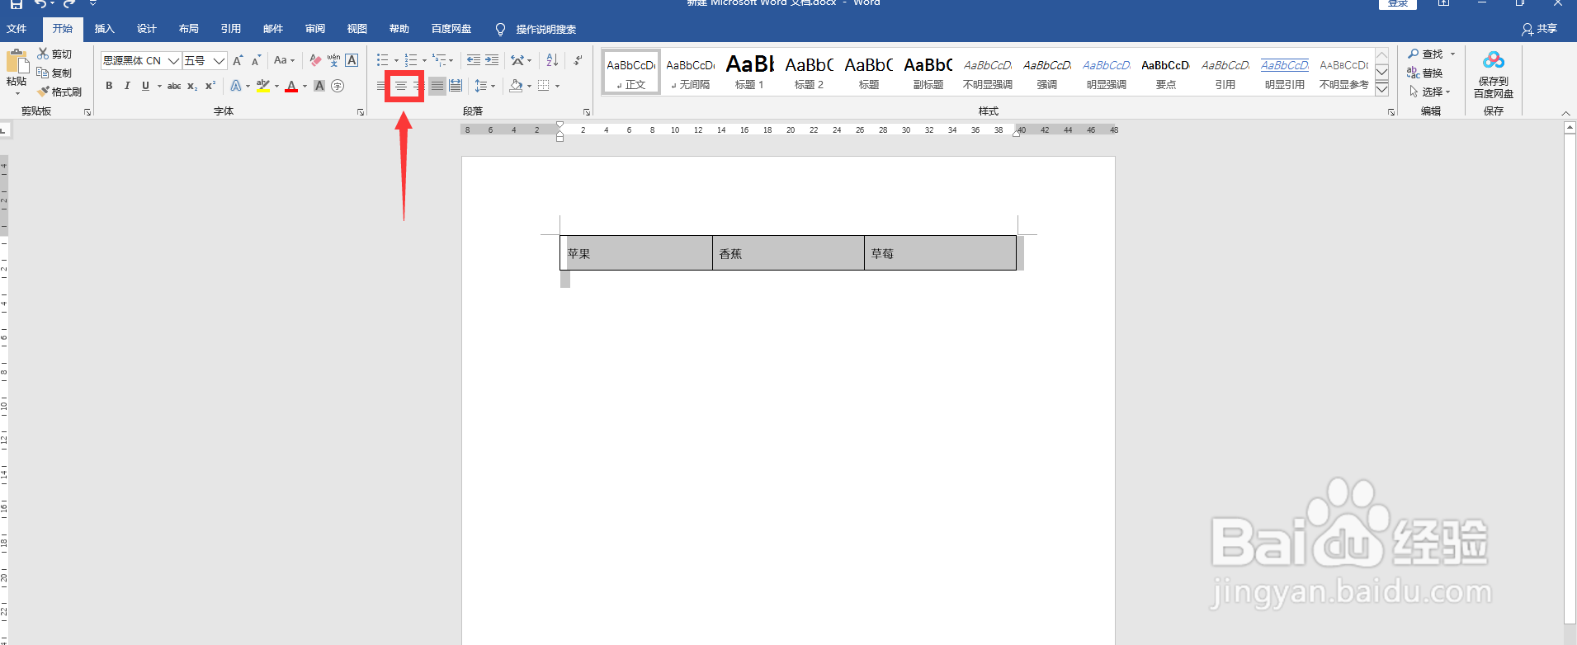Open the font name dropdown 思源黑体 CN

[173, 61]
